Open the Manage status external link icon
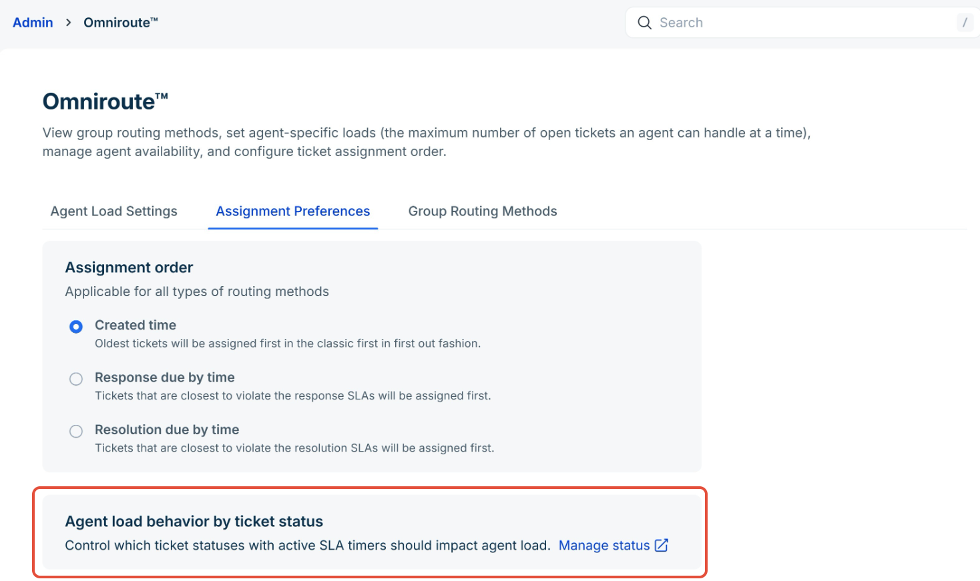The width and height of the screenshot is (980, 581). [x=662, y=546]
